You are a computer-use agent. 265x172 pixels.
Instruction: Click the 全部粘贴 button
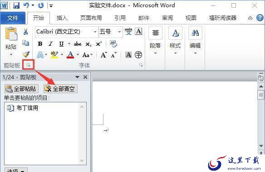click(x=21, y=89)
